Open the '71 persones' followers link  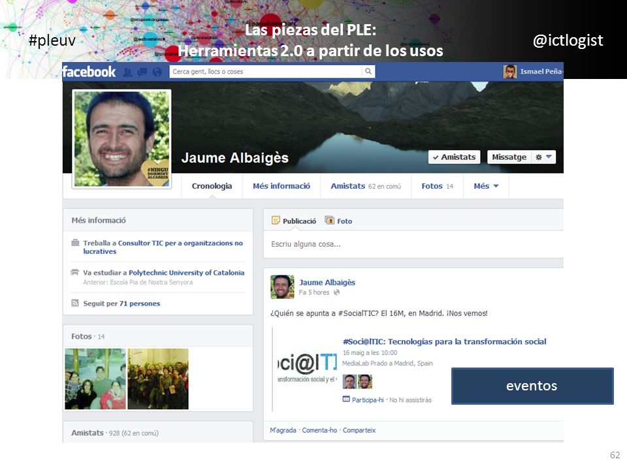tap(140, 304)
